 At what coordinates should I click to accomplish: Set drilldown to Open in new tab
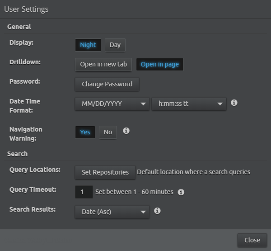pos(103,64)
